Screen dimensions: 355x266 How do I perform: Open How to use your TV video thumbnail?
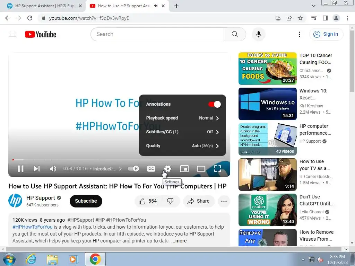point(267,175)
